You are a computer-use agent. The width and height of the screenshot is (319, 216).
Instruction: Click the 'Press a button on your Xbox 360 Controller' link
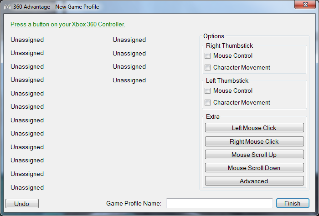(68, 25)
